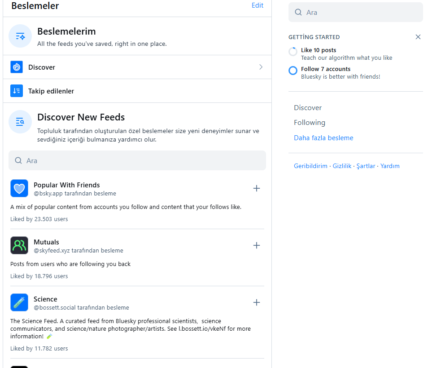This screenshot has width=428, height=368.
Task: Open the Discover feed flame icon
Action: pyautogui.click(x=17, y=67)
